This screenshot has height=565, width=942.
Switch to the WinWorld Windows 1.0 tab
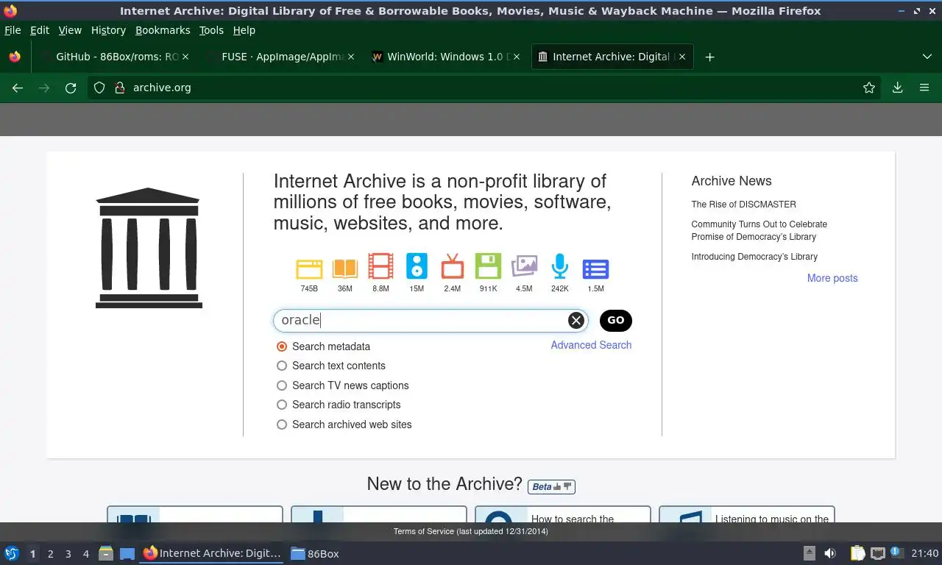click(x=446, y=57)
